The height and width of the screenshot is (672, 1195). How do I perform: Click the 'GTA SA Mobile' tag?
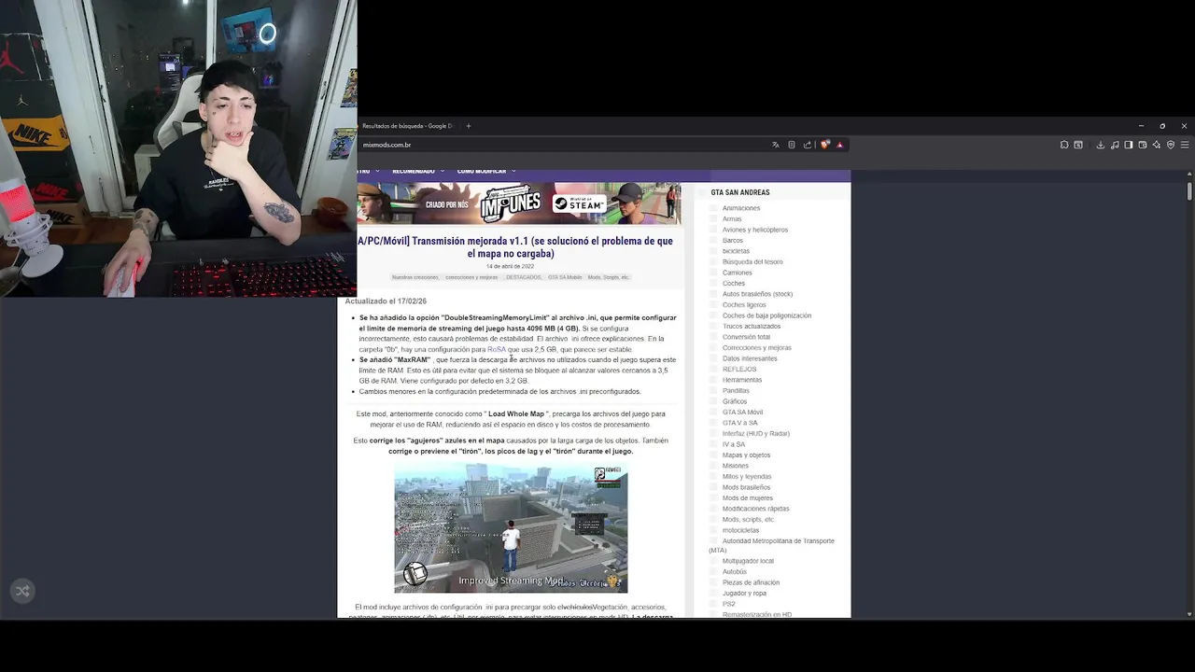pyautogui.click(x=565, y=277)
